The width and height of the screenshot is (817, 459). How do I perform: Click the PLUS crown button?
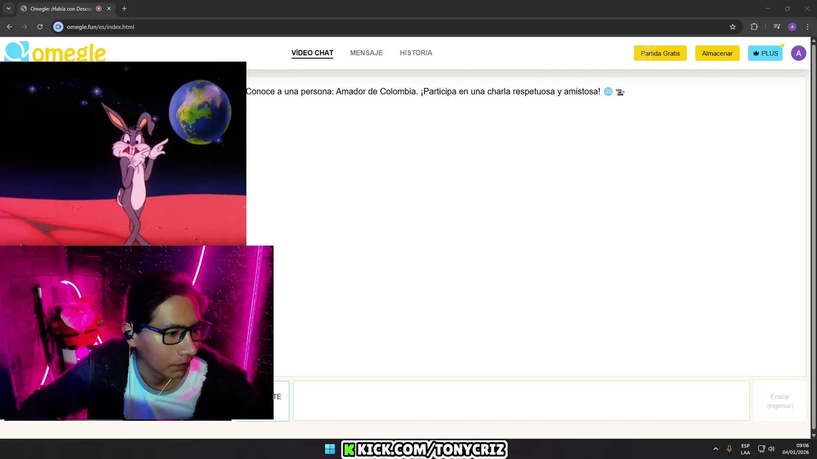(765, 54)
